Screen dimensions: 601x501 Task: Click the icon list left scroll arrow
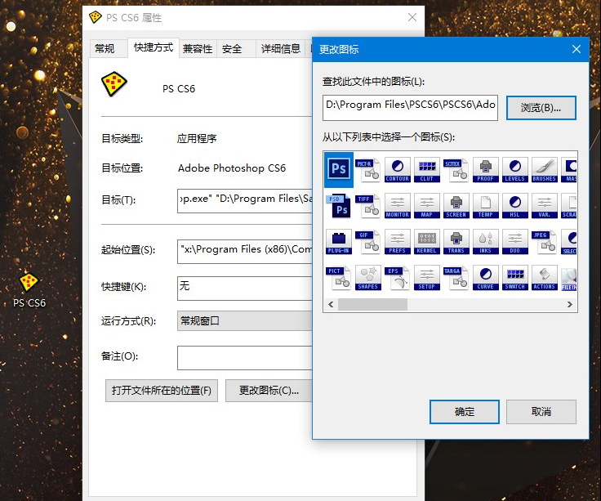point(331,304)
